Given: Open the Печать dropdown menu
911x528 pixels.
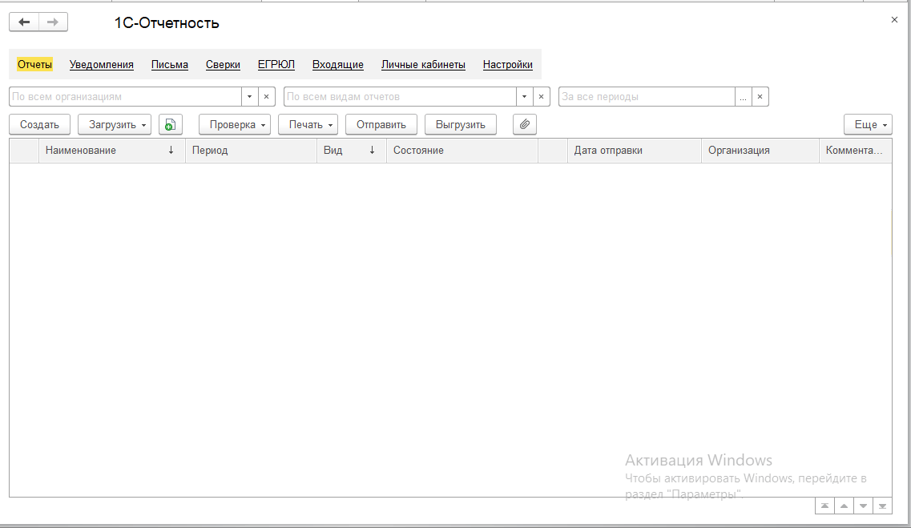Looking at the screenshot, I should point(308,125).
